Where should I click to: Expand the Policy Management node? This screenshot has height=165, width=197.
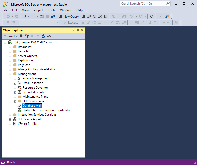[15, 79]
